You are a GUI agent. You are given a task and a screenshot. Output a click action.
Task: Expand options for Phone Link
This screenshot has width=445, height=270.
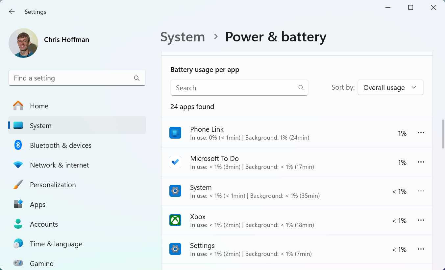[421, 133]
